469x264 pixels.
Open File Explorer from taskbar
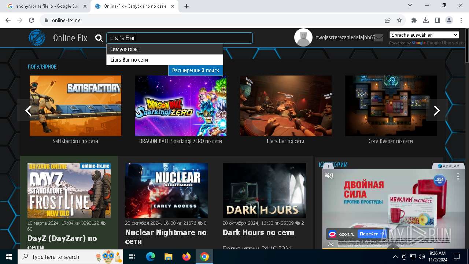click(x=168, y=257)
